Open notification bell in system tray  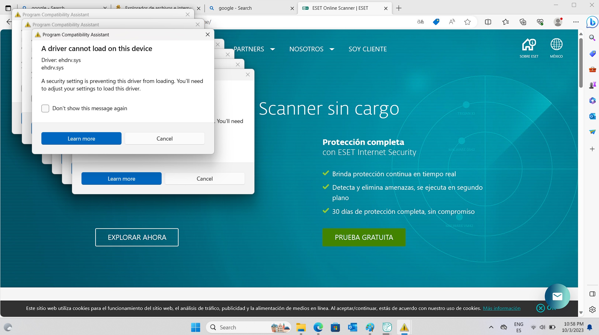click(x=590, y=327)
